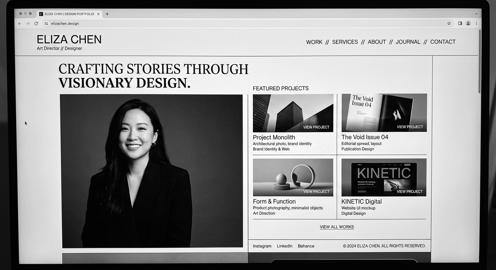The height and width of the screenshot is (270, 496).
Task: Click the browser forward arrow
Action: (28, 24)
